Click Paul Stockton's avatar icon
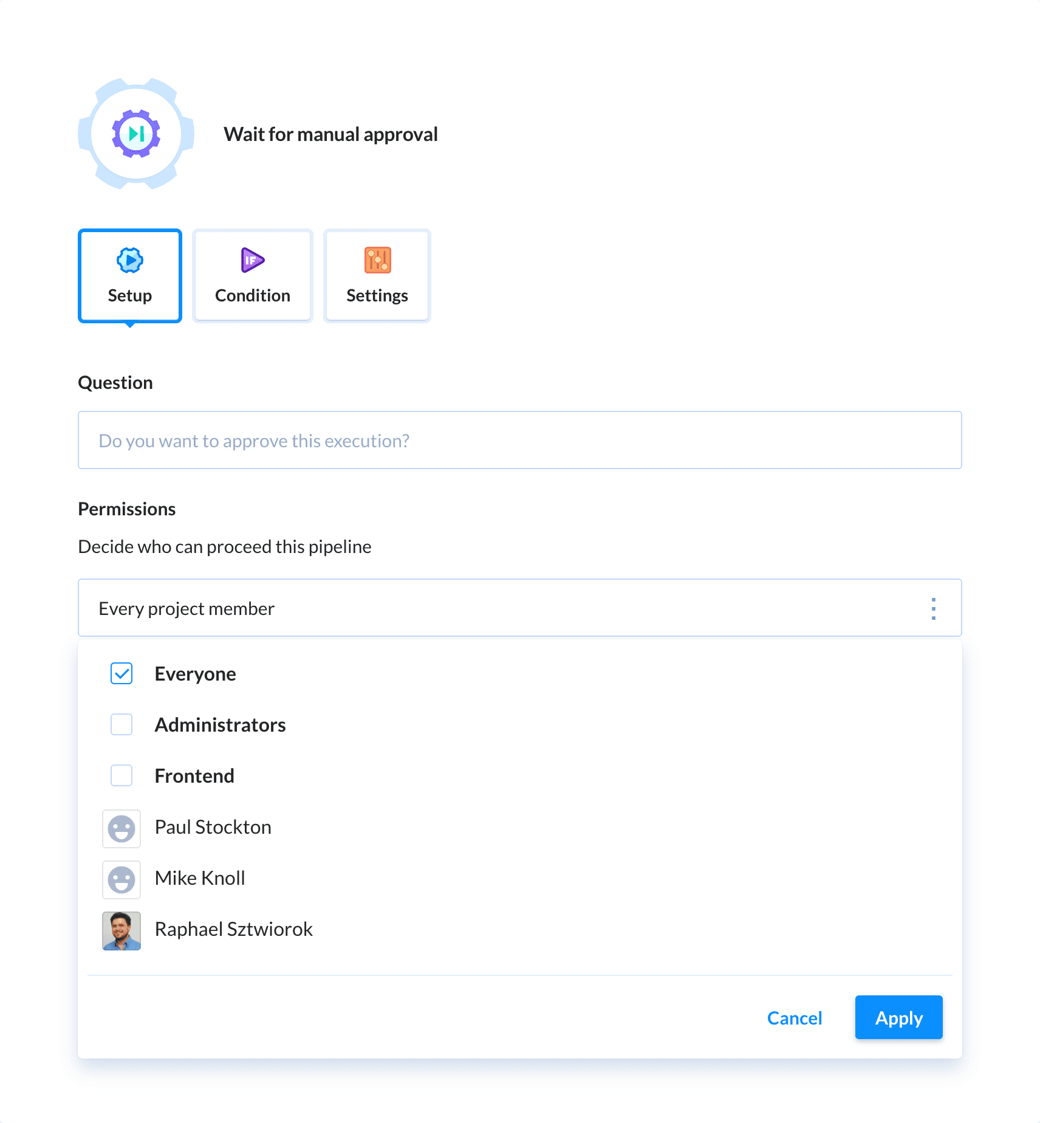This screenshot has width=1040, height=1123. (121, 829)
